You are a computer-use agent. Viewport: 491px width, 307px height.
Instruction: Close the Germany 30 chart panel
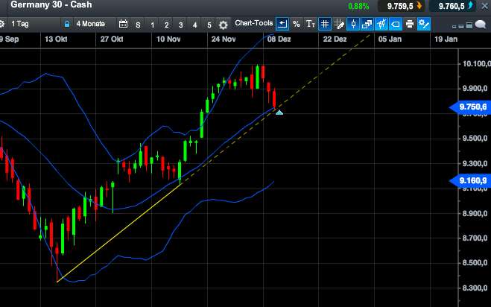point(484,6)
